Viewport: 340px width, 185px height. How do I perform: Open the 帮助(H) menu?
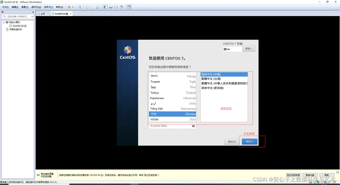[59, 7]
